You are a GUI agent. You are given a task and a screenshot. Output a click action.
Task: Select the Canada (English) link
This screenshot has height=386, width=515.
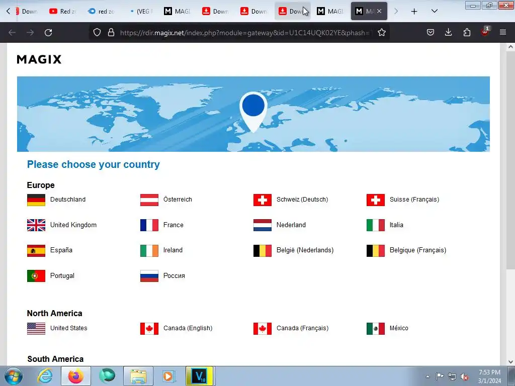188,328
